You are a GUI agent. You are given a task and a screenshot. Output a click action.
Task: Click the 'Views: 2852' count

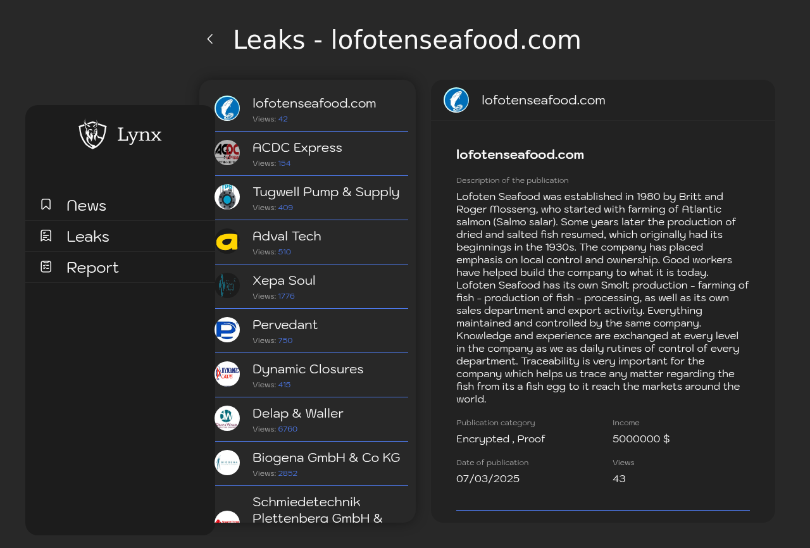coord(275,473)
